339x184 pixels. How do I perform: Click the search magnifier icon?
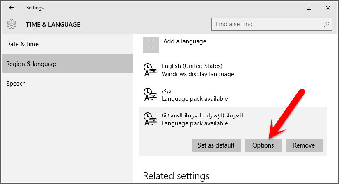[x=327, y=24]
